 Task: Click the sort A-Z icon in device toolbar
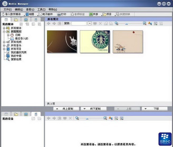point(111,118)
